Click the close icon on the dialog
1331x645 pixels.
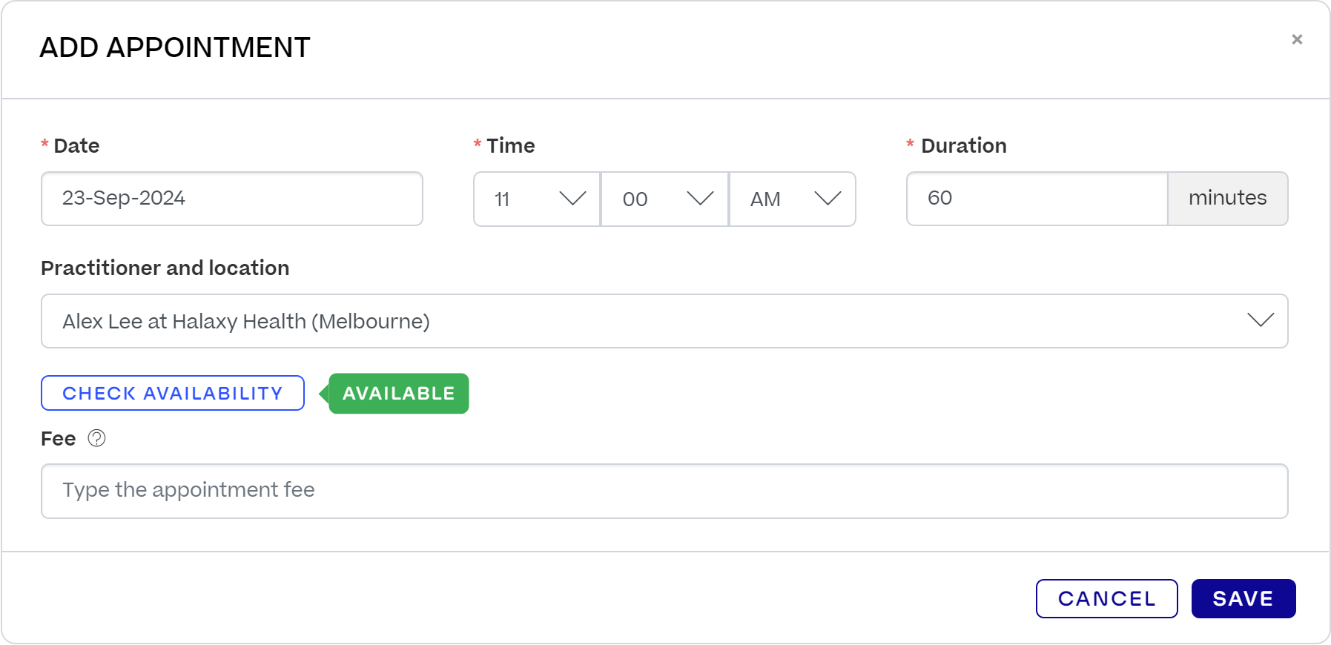(1297, 39)
